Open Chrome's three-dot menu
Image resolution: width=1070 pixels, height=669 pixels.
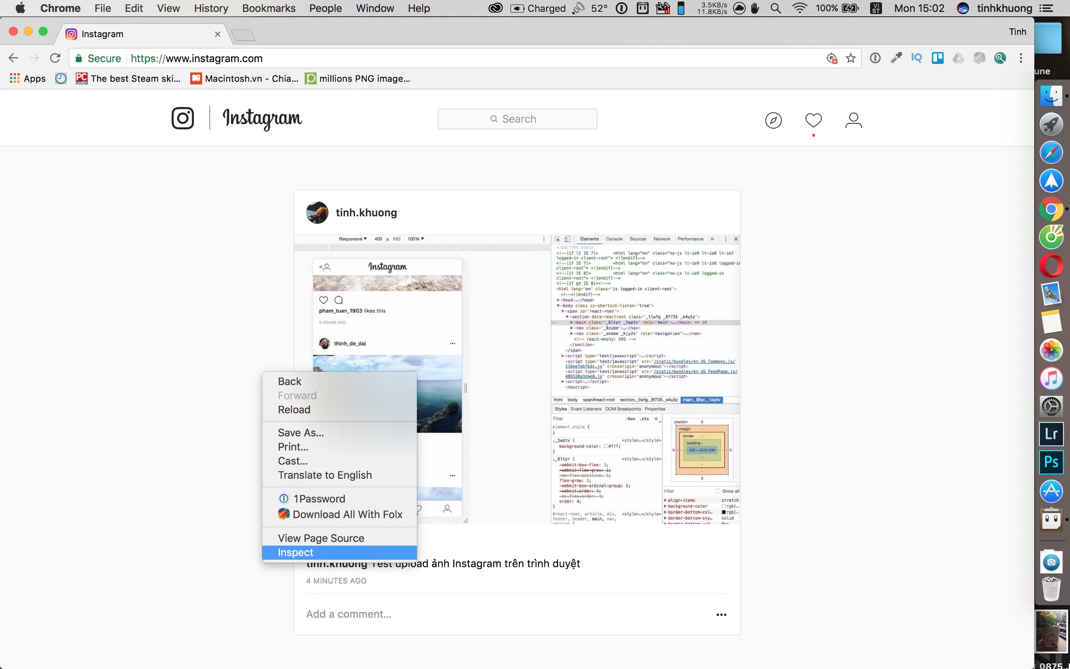click(1021, 58)
